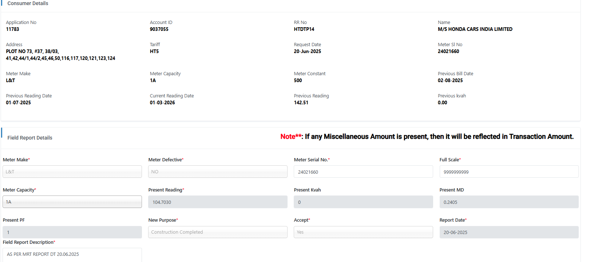The height and width of the screenshot is (262, 590).
Task: Click the Meter Serial No. input field
Action: point(363,172)
